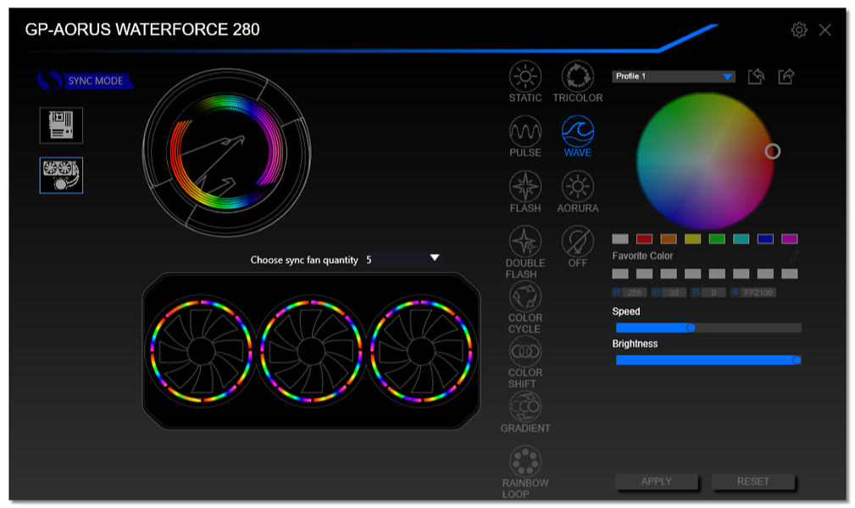Pick the yellow preset color swatch
855x508 pixels.
point(692,239)
